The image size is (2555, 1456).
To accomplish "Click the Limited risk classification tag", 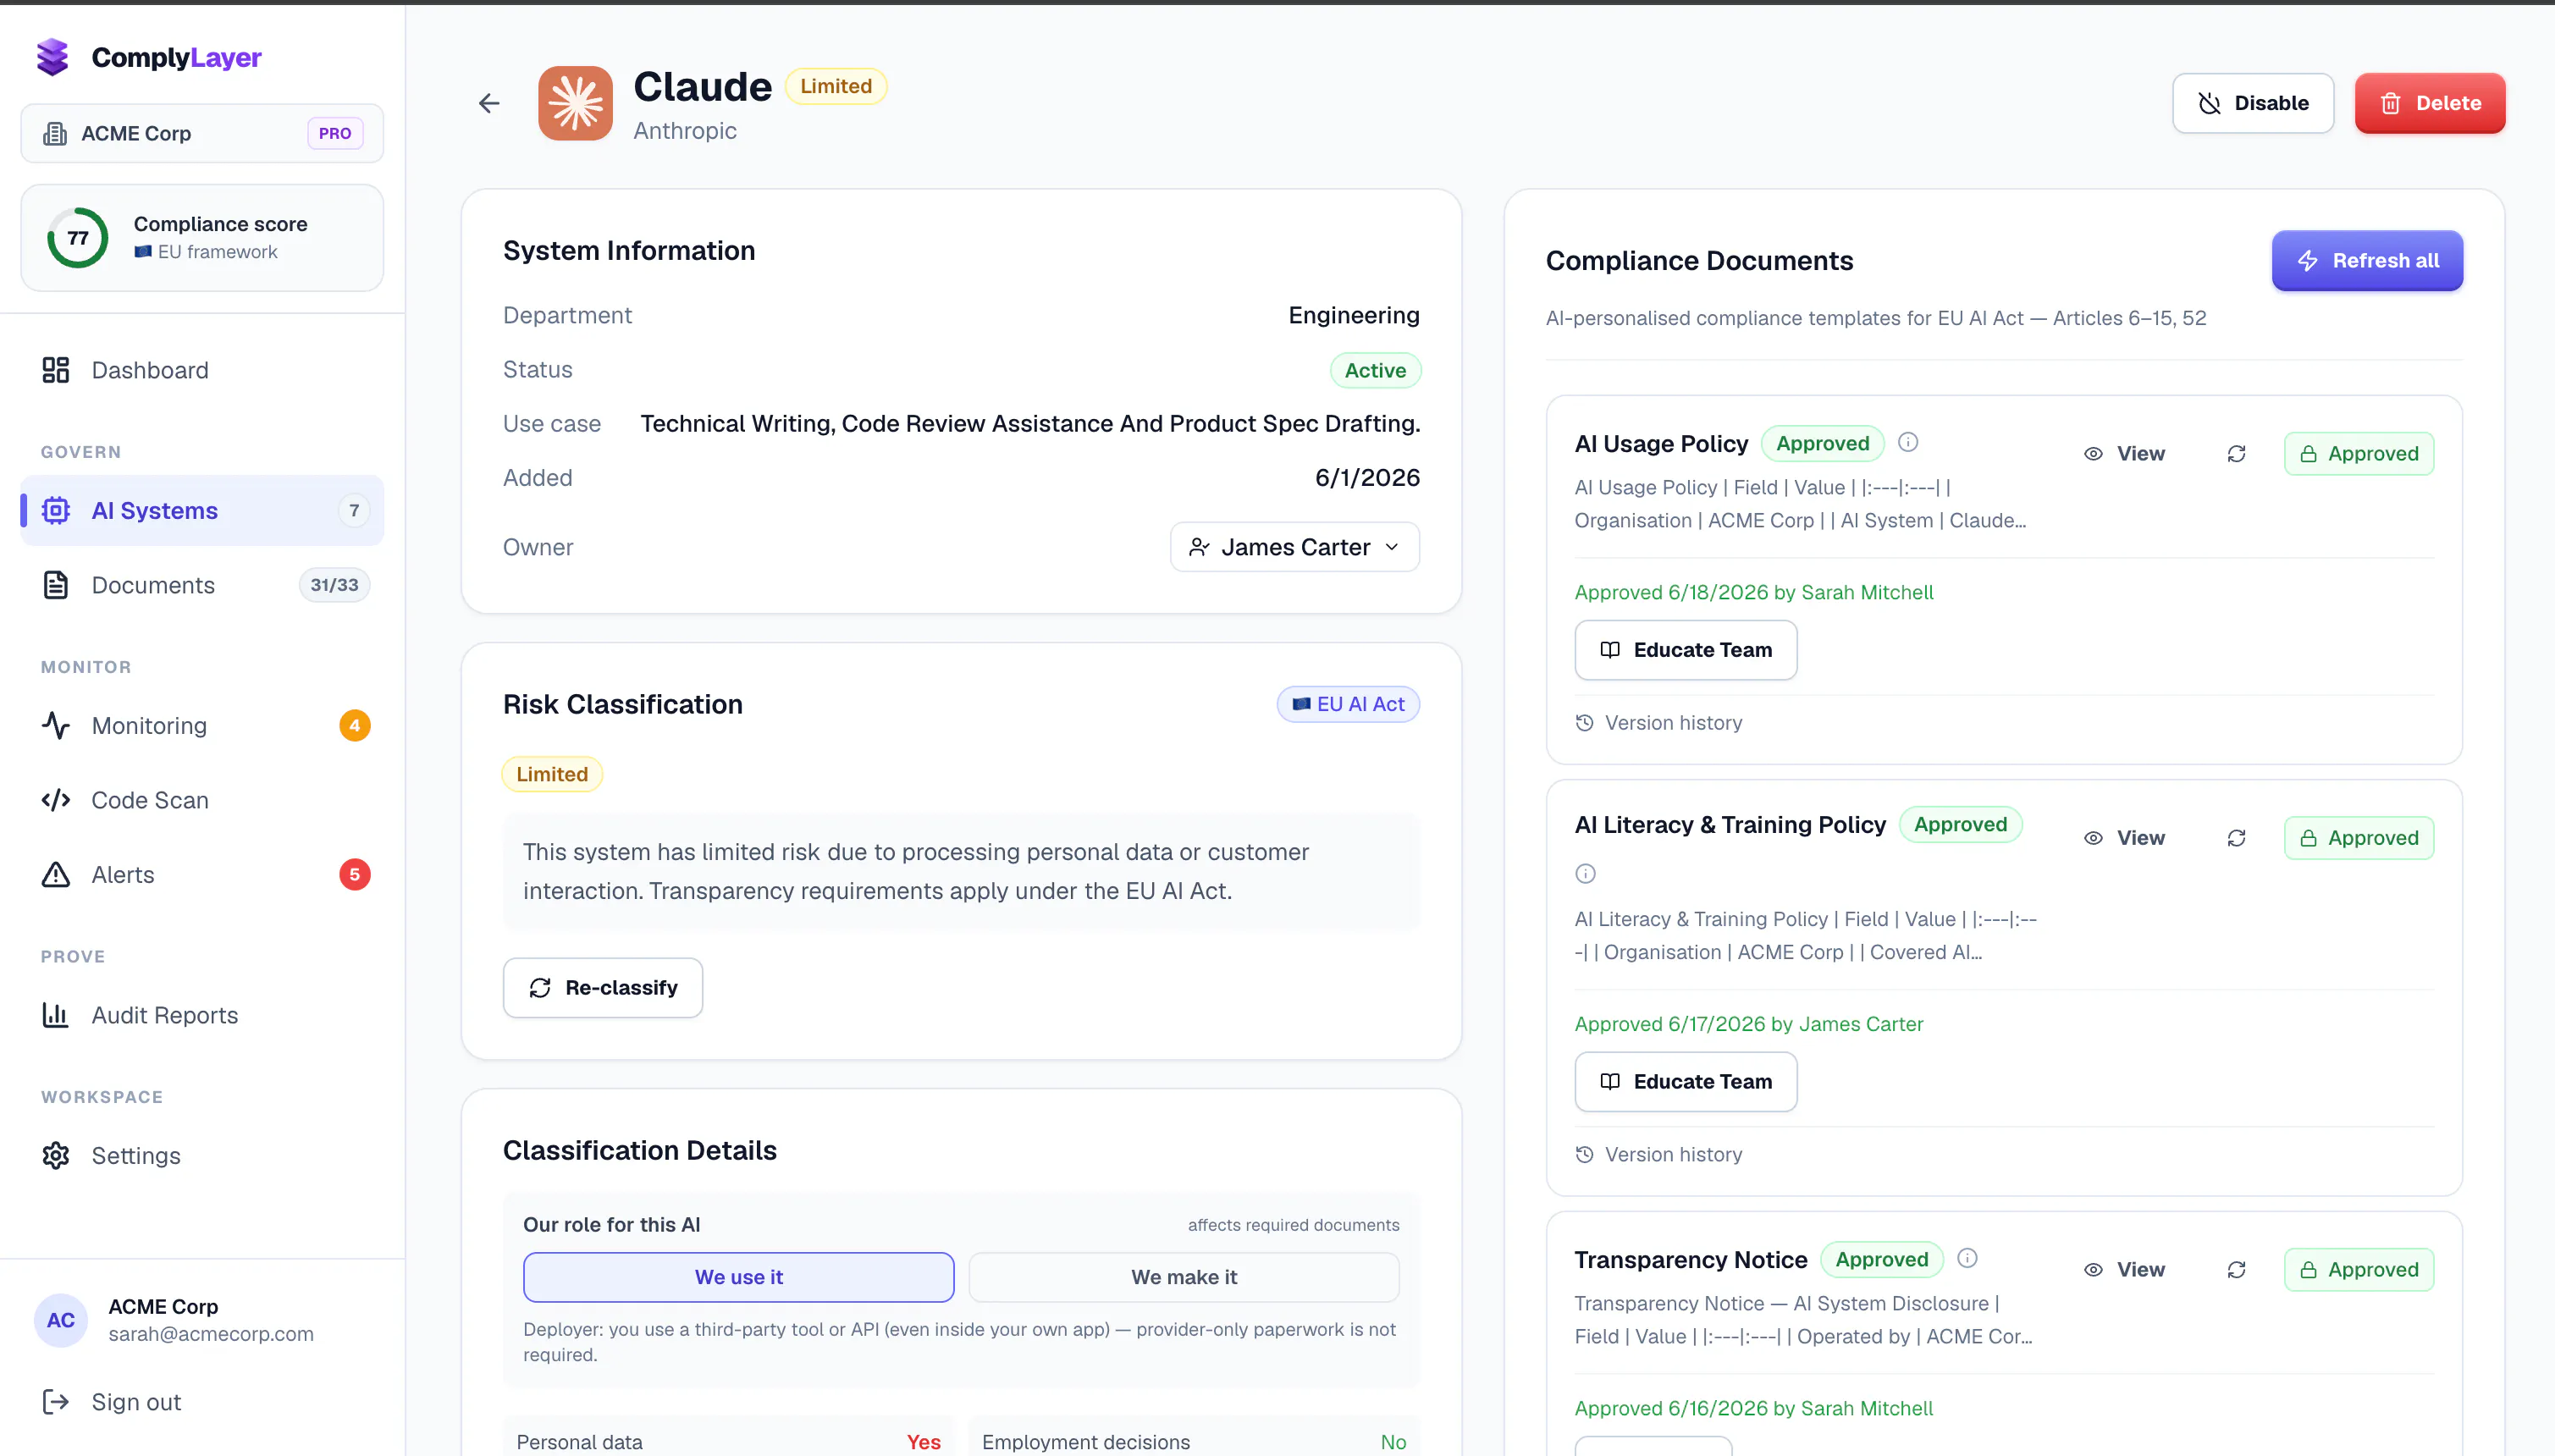I will [552, 774].
